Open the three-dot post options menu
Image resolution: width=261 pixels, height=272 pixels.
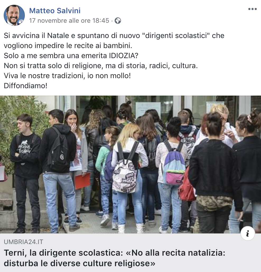252,9
